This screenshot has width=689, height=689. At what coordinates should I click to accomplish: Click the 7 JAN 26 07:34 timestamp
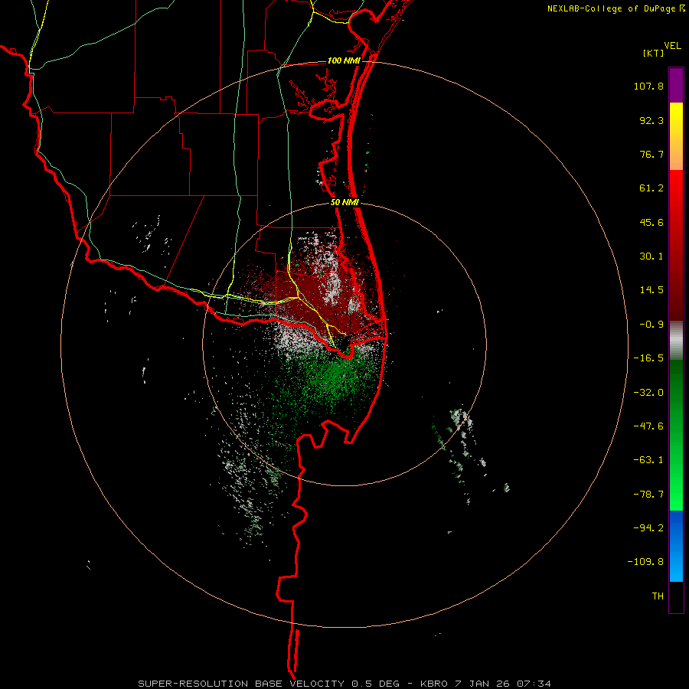(x=503, y=684)
